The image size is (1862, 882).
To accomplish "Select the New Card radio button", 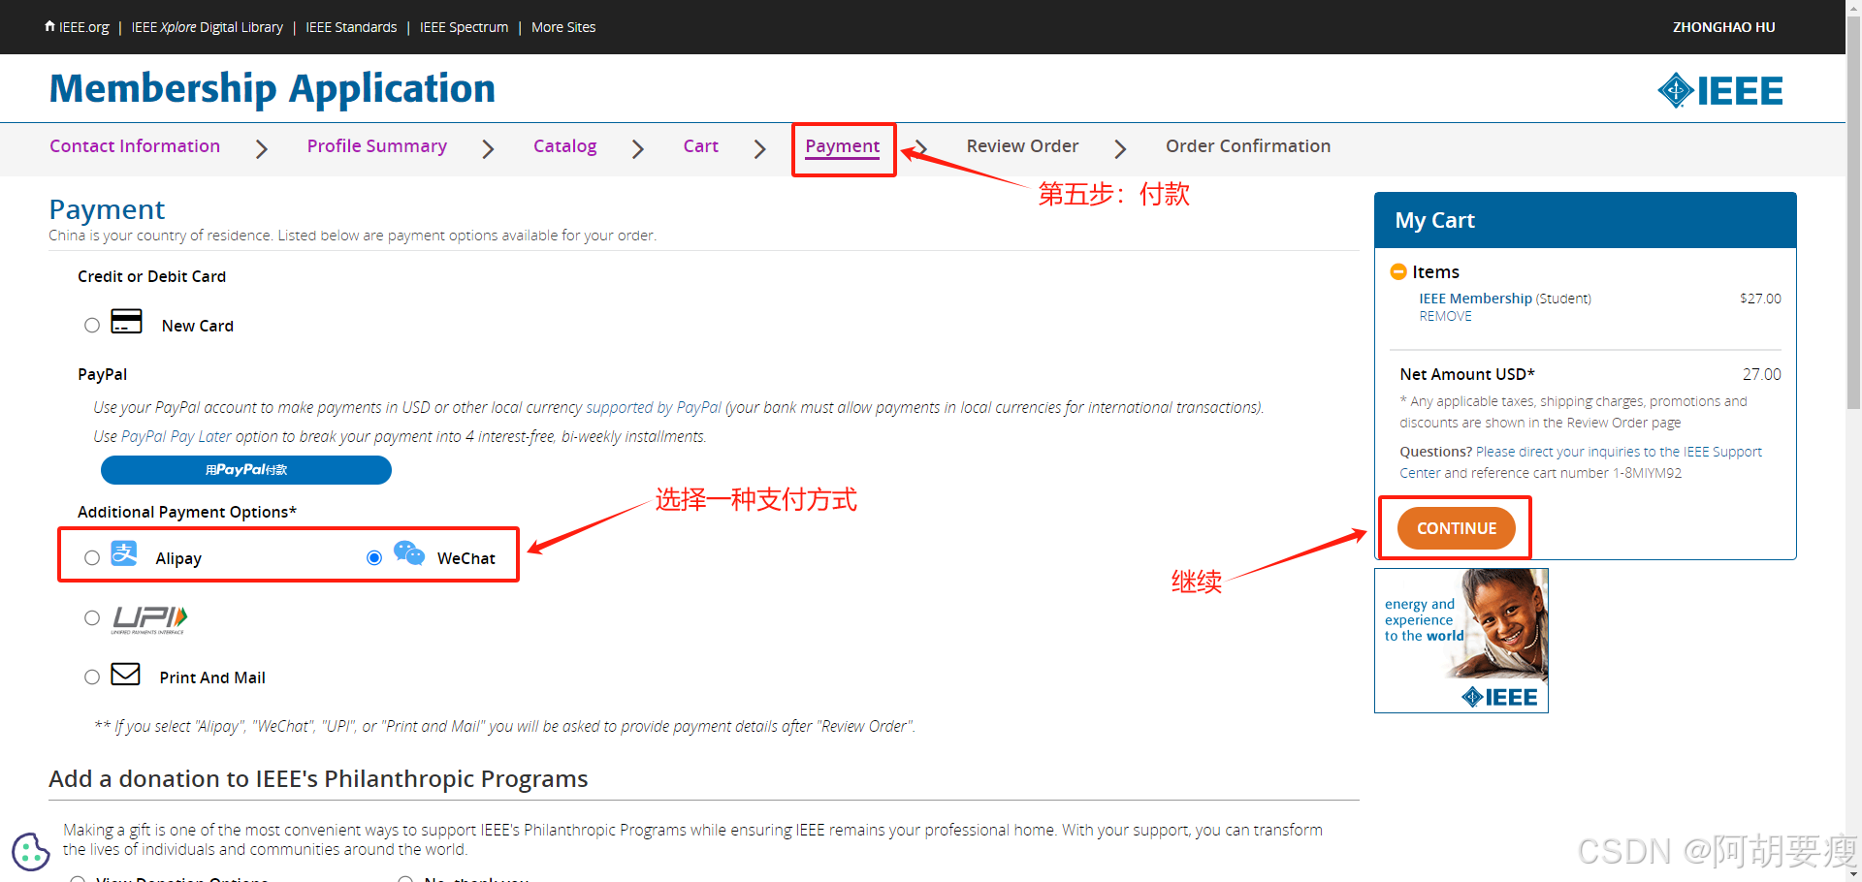I will coord(92,326).
